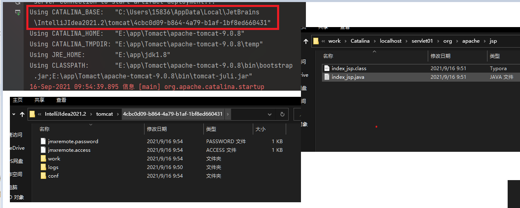Expand chevron between work and Catalina
520x208 pixels.
[x=346, y=41]
